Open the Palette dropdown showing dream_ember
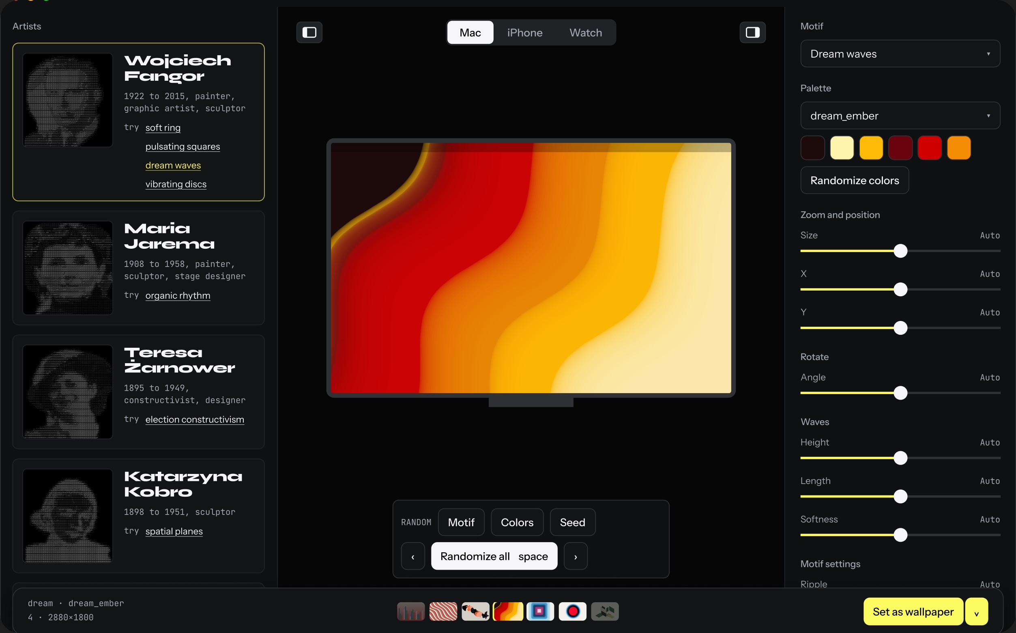The height and width of the screenshot is (633, 1016). 900,116
